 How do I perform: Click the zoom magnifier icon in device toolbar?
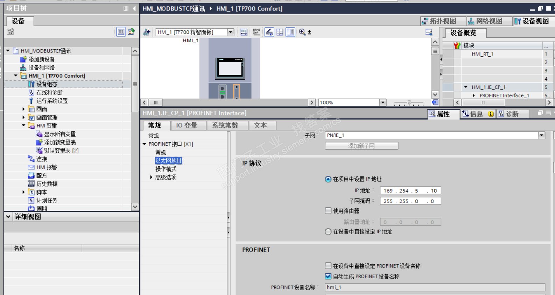pyautogui.click(x=302, y=32)
